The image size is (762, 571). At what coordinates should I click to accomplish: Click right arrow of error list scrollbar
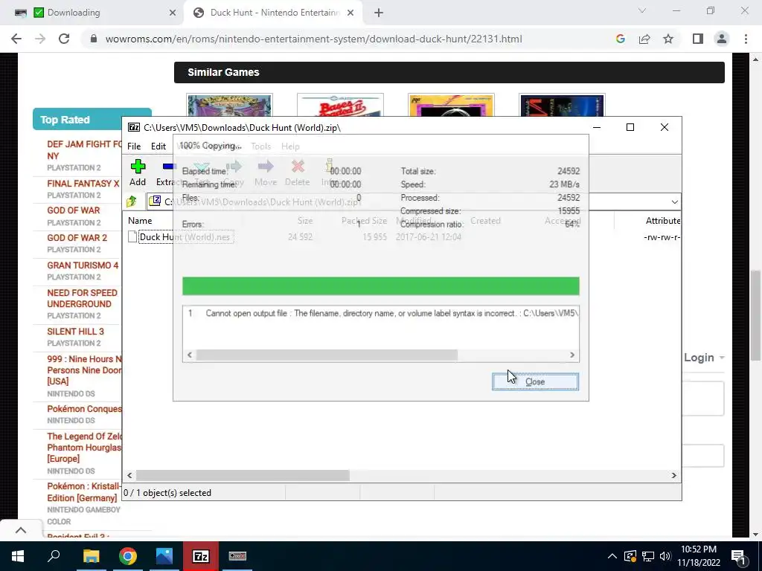572,355
